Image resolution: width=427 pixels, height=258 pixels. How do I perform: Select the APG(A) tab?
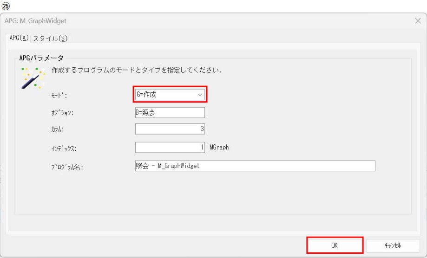click(x=18, y=39)
